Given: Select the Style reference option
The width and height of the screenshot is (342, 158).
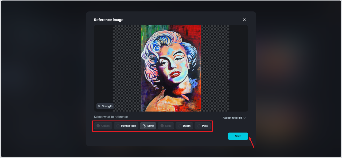Looking at the screenshot, I should tap(148, 126).
